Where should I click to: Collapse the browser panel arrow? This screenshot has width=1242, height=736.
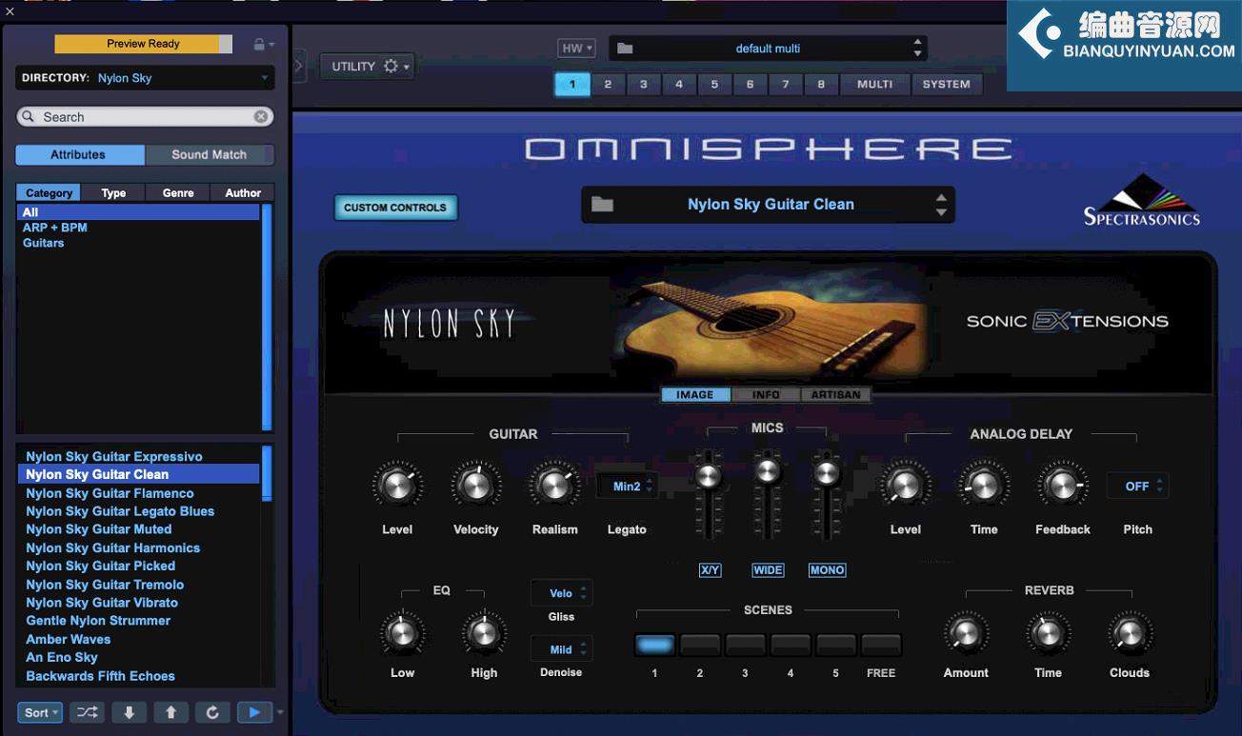(298, 67)
